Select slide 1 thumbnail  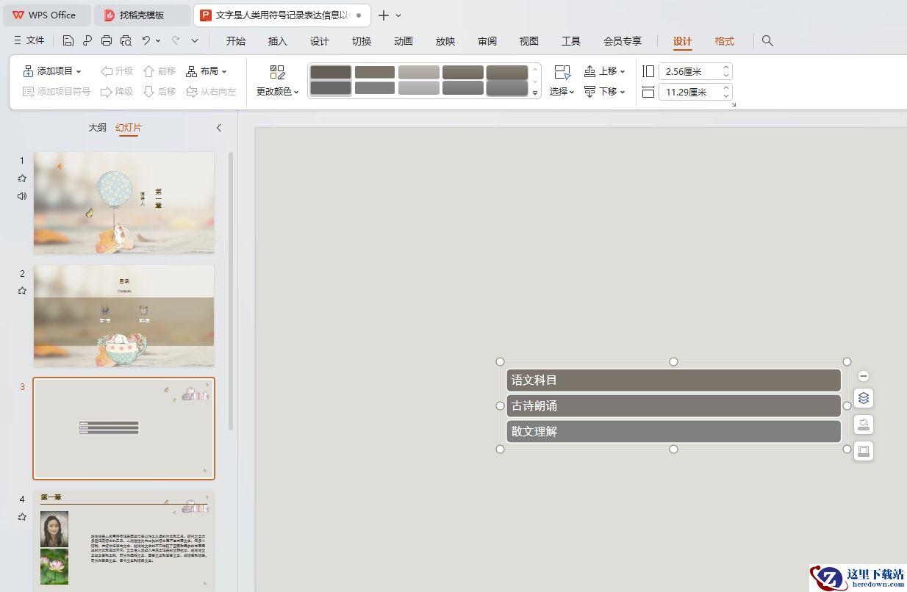[124, 203]
